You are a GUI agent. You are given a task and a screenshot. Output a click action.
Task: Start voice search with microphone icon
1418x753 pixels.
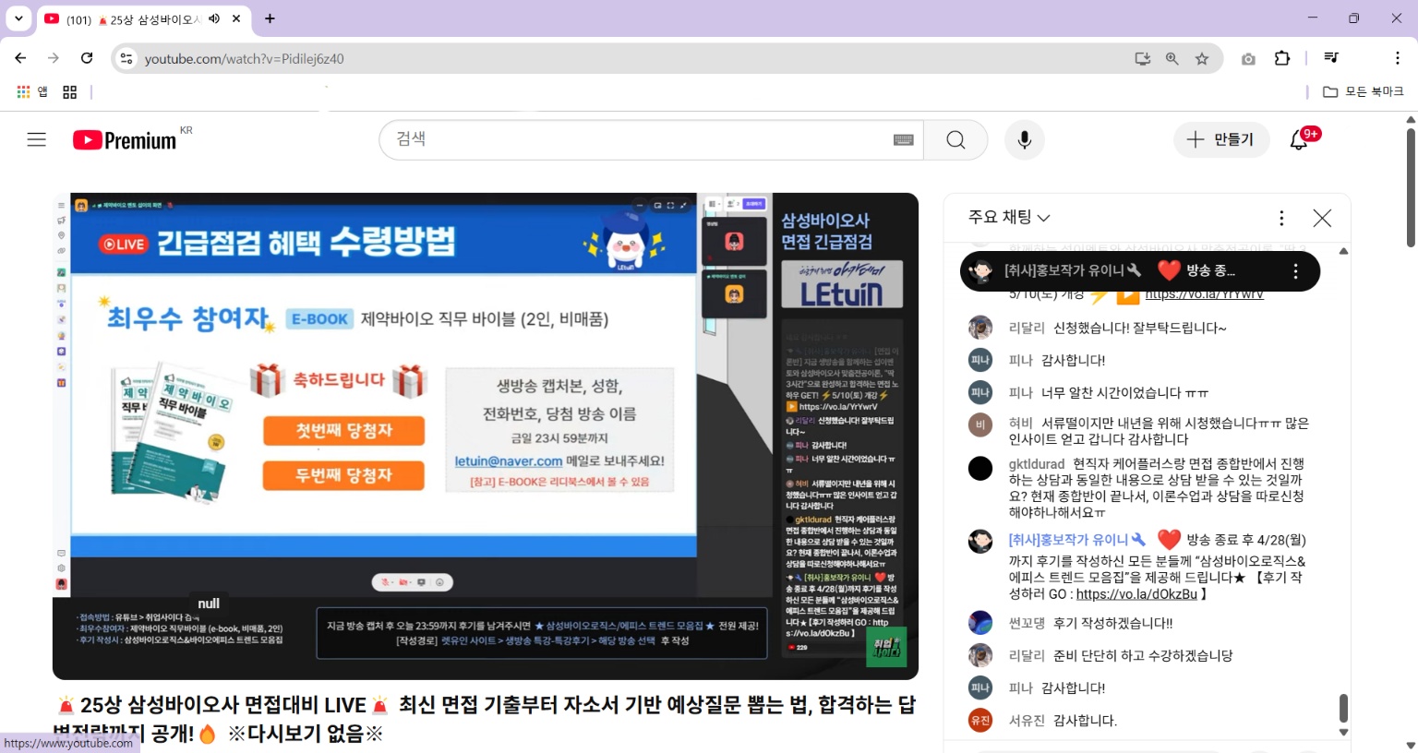pos(1024,139)
